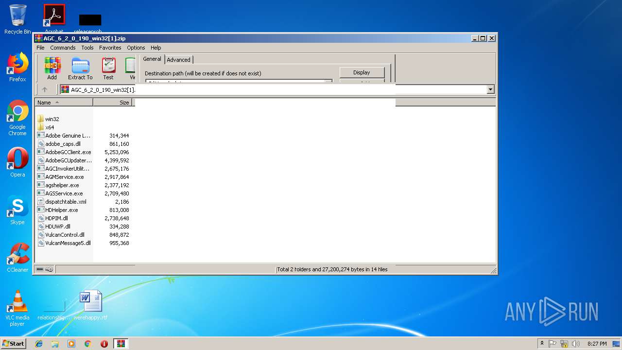Open werehappy.rtf desktop document

click(91, 305)
